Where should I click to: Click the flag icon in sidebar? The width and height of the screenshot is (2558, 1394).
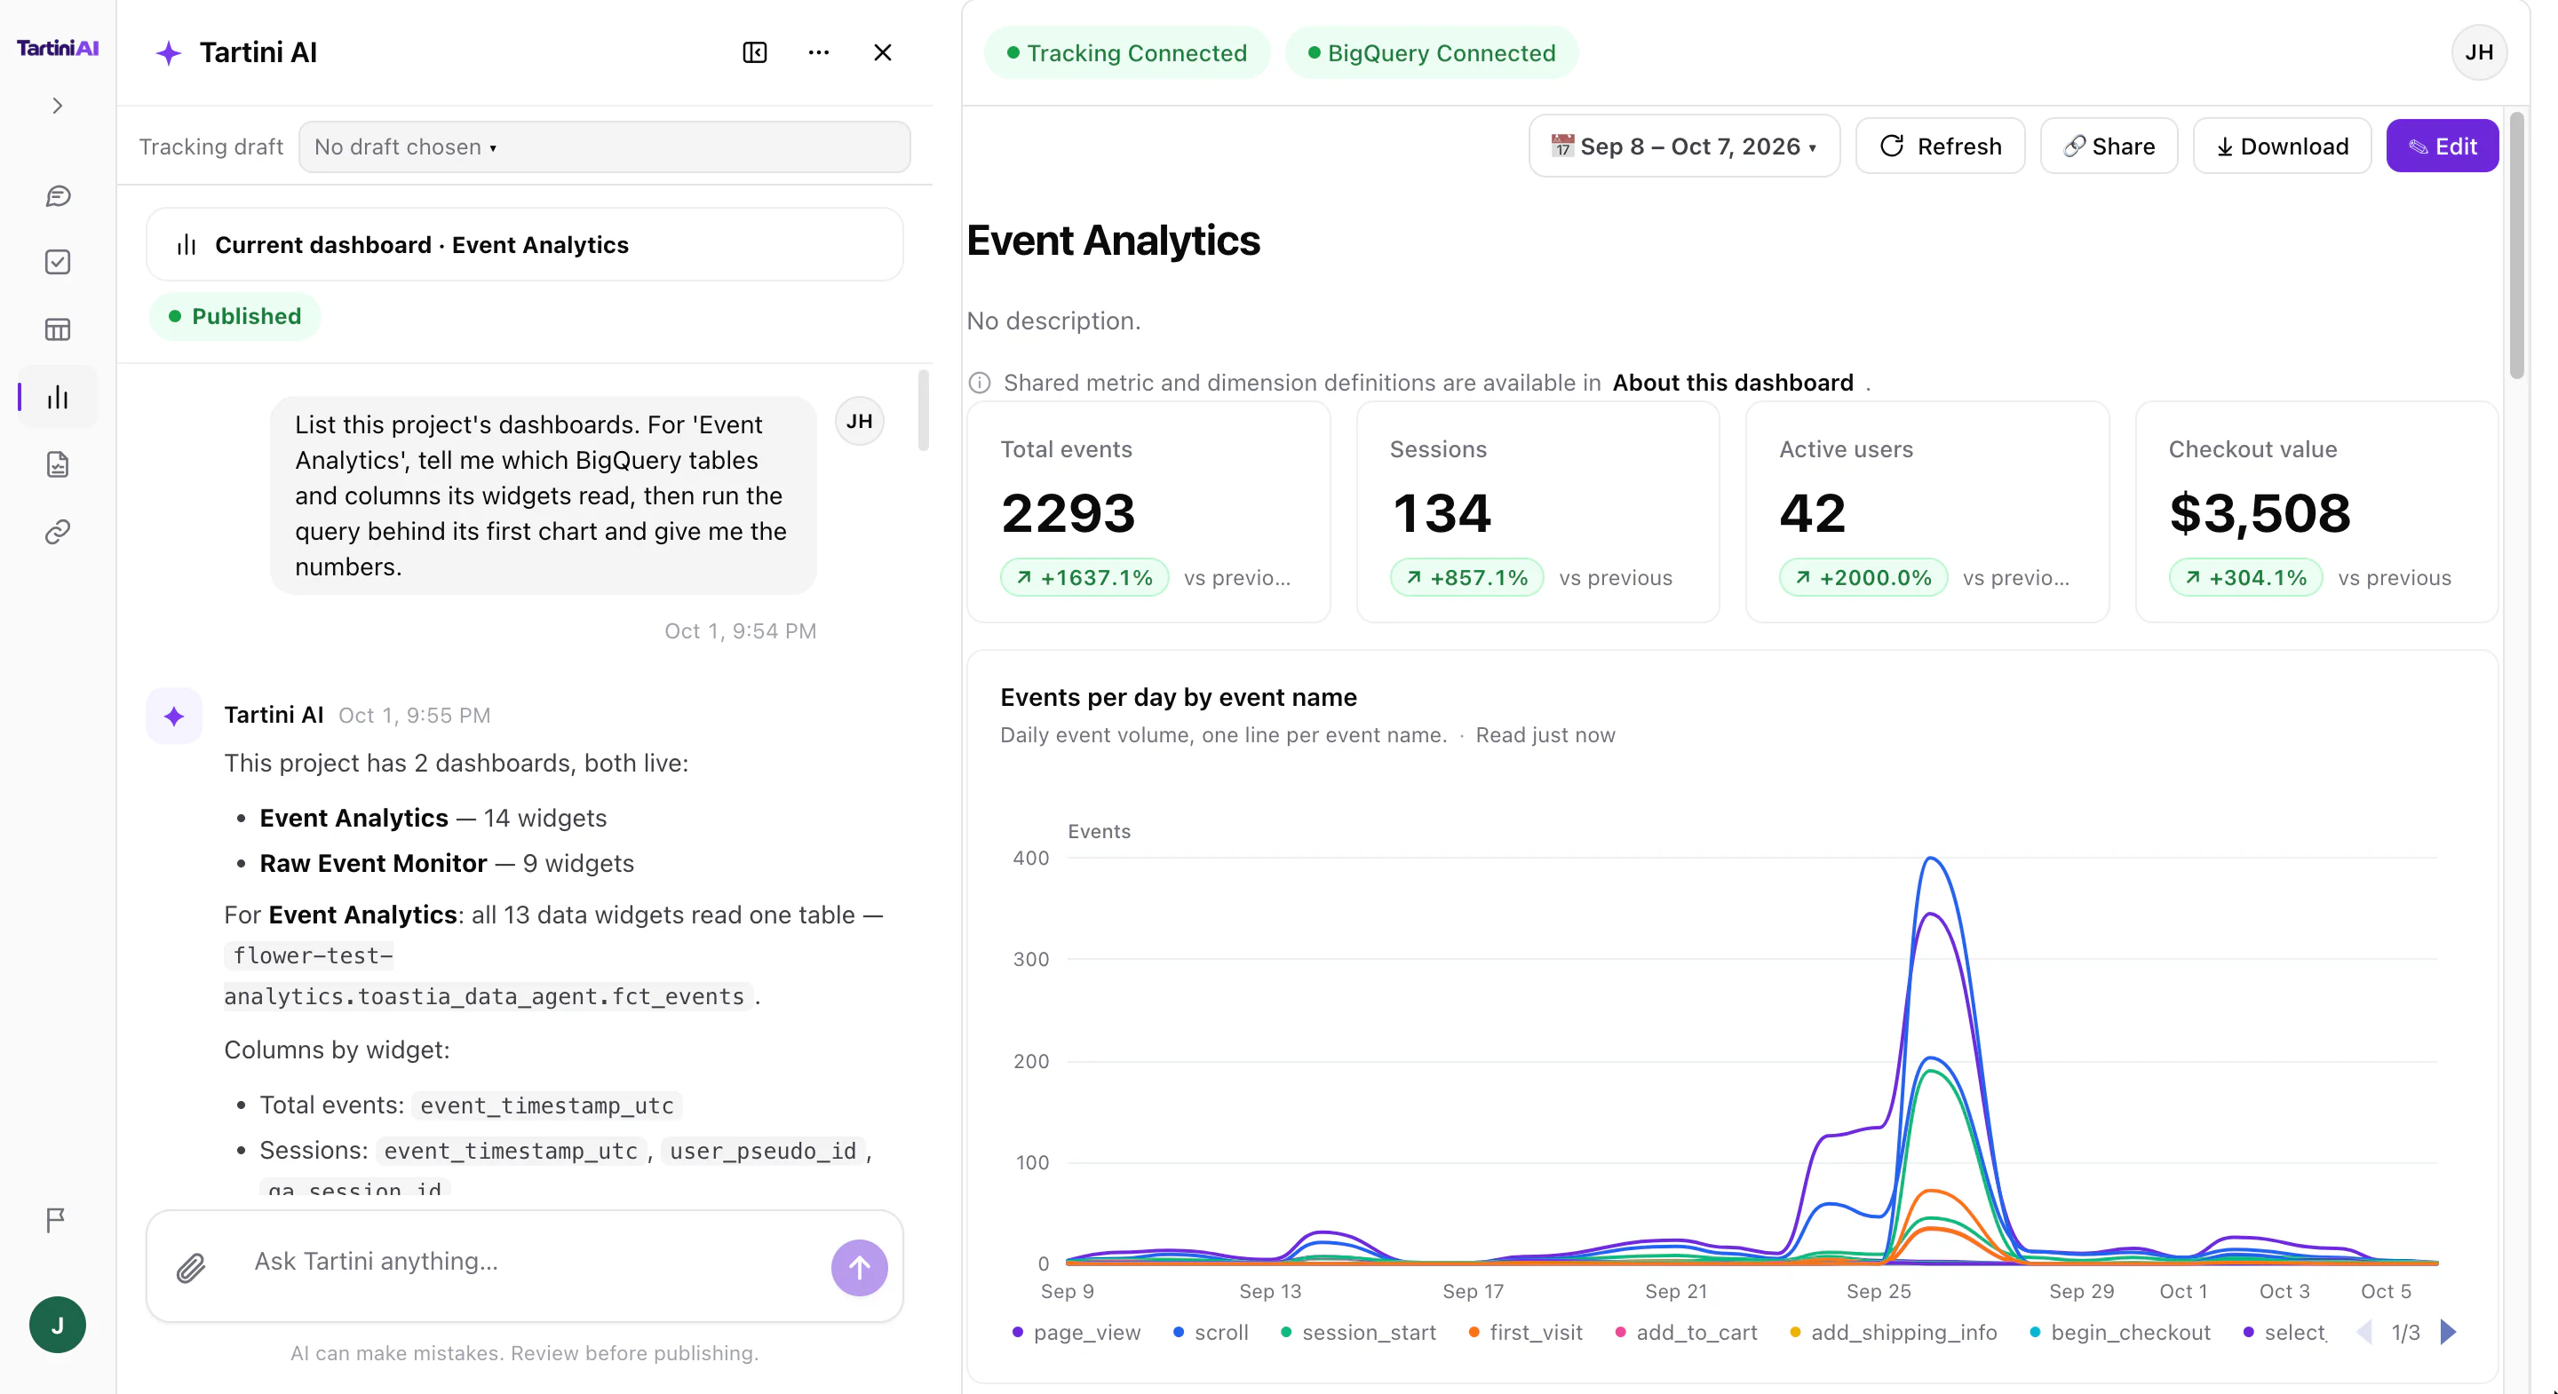[56, 1219]
